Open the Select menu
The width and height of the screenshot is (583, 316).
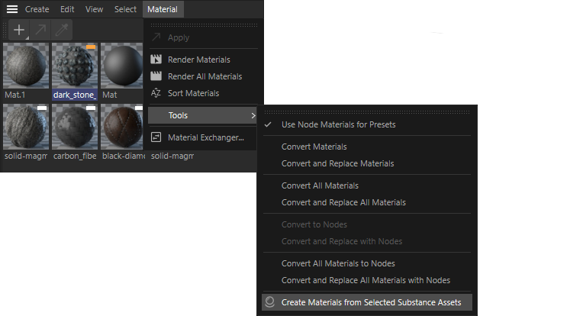pyautogui.click(x=125, y=9)
